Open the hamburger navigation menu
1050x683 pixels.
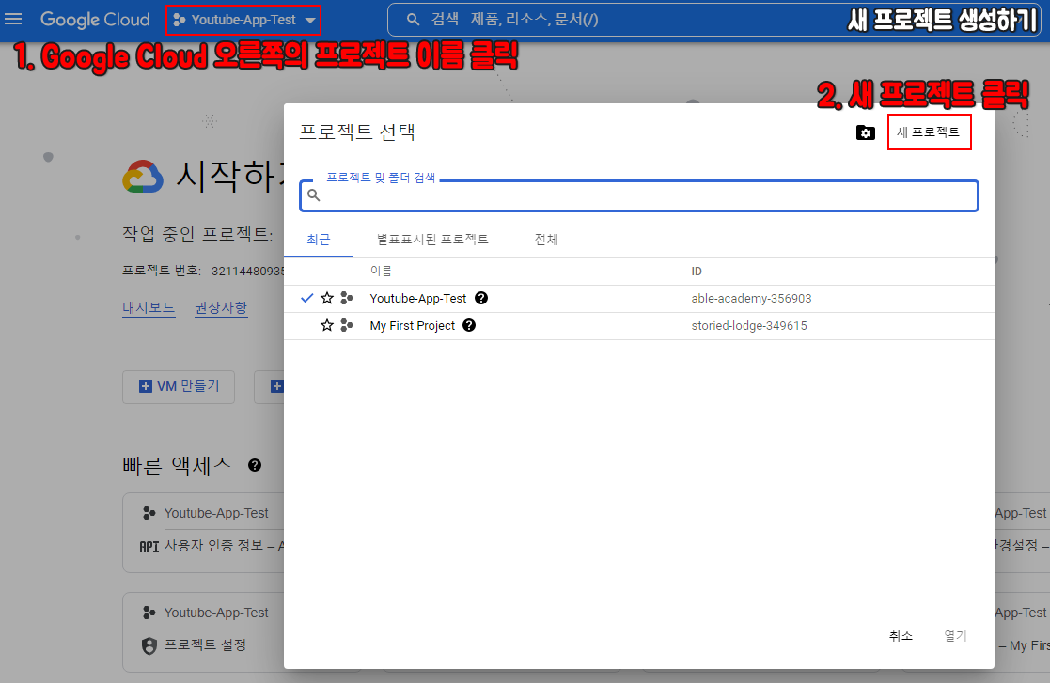point(13,20)
